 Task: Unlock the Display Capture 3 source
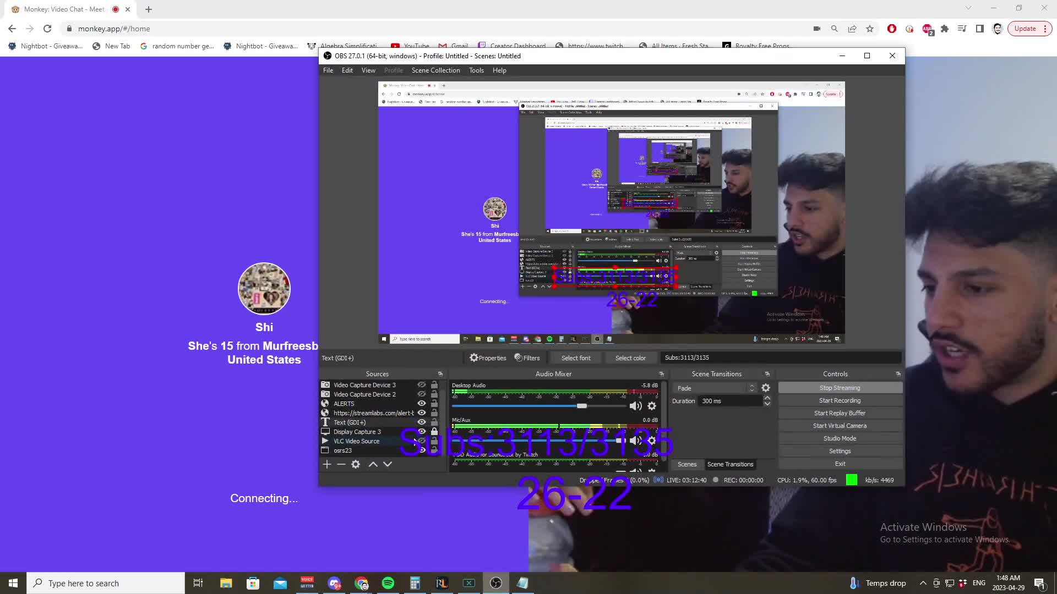(434, 432)
